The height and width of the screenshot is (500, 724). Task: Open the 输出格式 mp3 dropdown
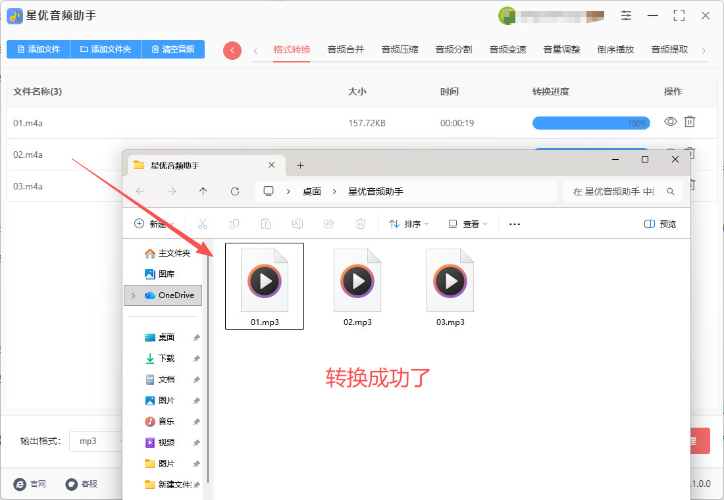pos(99,441)
